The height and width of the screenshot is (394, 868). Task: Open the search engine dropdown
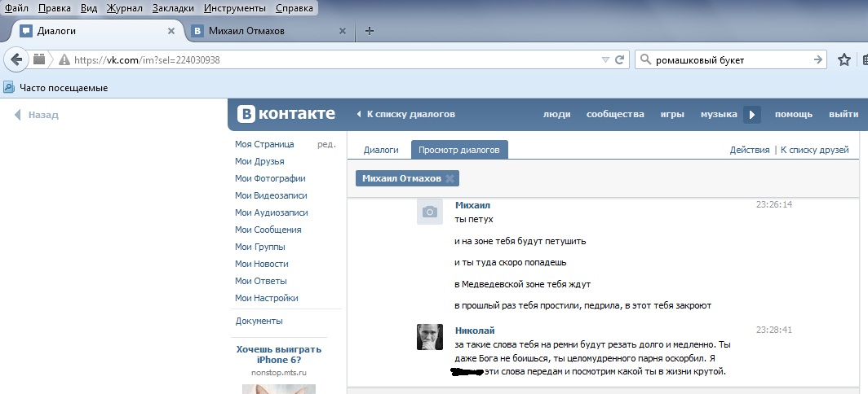(x=645, y=59)
